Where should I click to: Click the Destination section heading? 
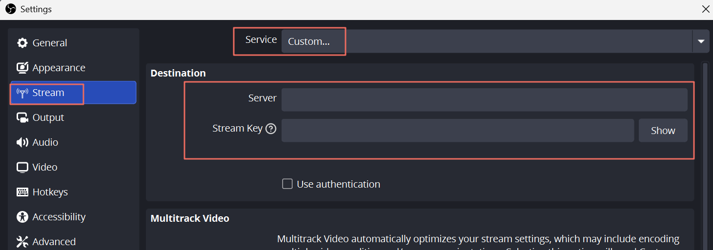pos(178,73)
